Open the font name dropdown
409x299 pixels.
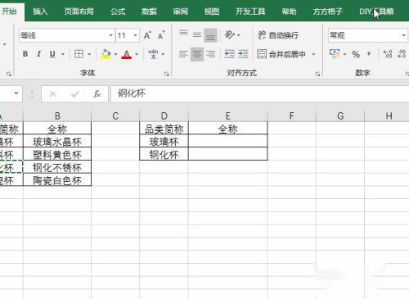click(110, 35)
